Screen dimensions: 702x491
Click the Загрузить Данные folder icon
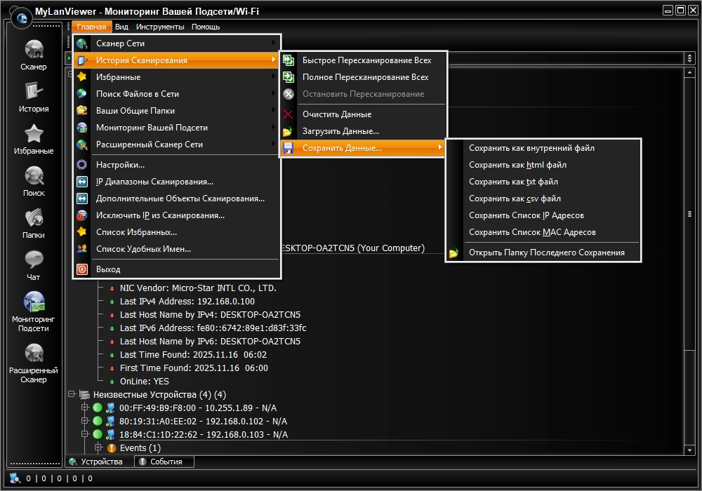[289, 131]
